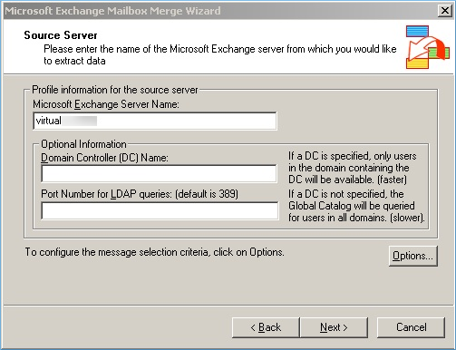Click the mailbox merge wizard graphic icon
Screen dimensions: 456x350
click(x=427, y=47)
